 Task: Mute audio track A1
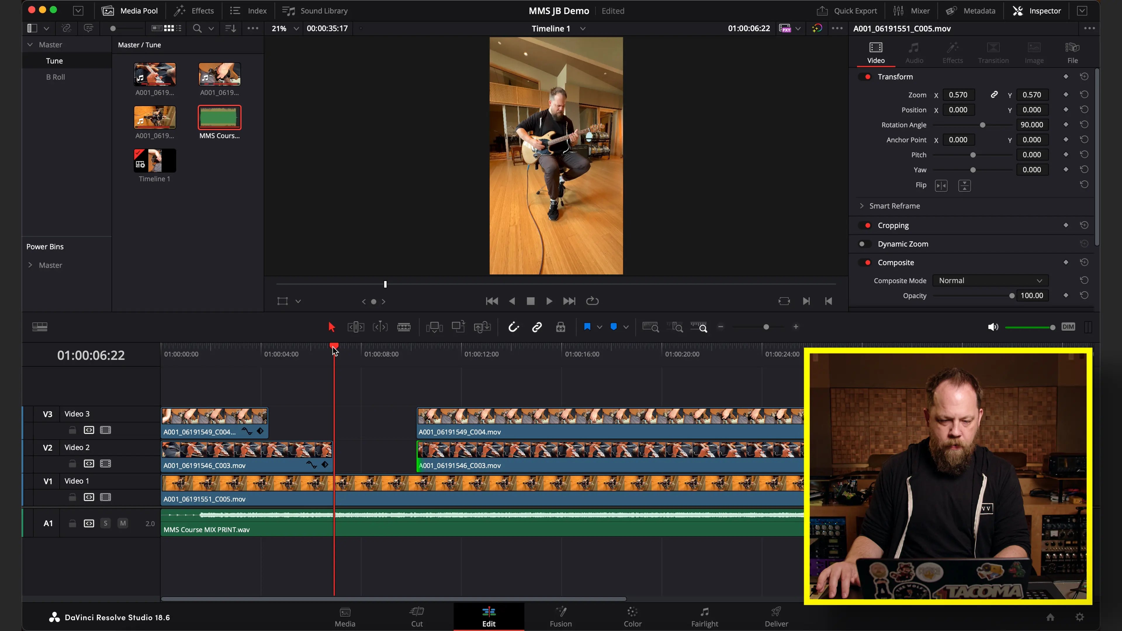[x=123, y=523]
